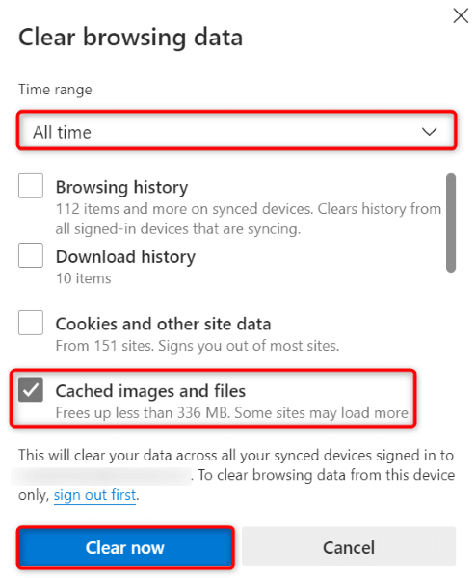The width and height of the screenshot is (476, 578).
Task: Click the Clear browsing data heading
Action: [130, 38]
